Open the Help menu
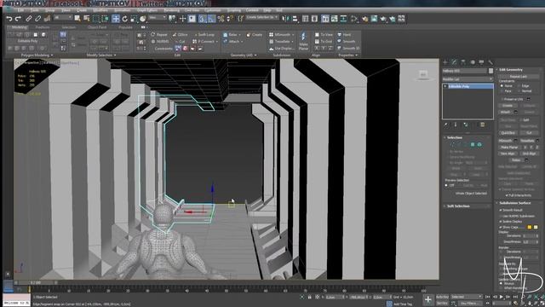 click(267, 10)
